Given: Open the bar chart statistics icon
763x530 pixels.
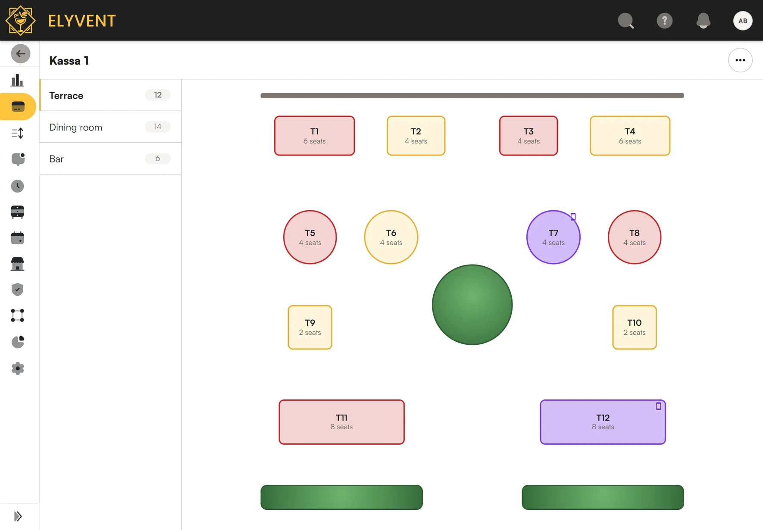Looking at the screenshot, I should pyautogui.click(x=17, y=80).
